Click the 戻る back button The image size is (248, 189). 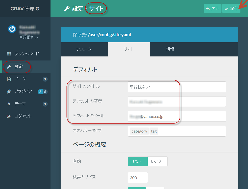pos(212,9)
